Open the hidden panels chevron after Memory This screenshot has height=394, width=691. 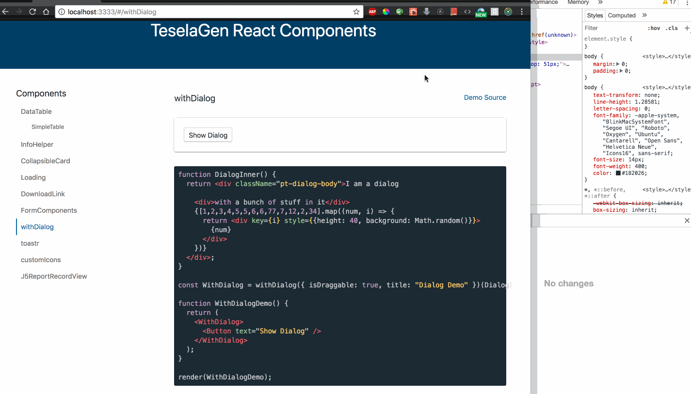pyautogui.click(x=599, y=2)
